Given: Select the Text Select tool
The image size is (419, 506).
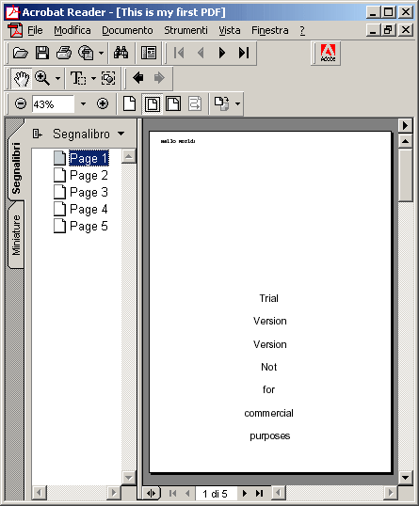Looking at the screenshot, I should (x=78, y=78).
